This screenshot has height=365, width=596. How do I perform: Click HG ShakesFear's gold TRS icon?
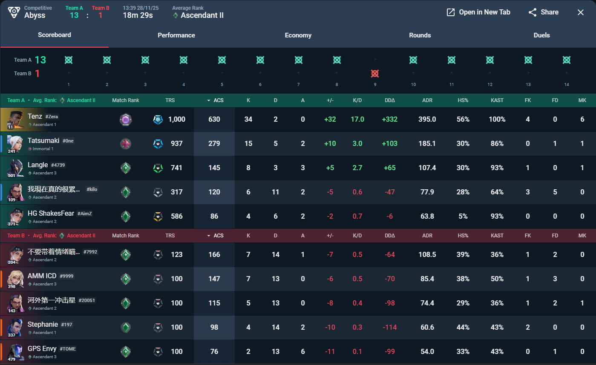[x=158, y=217]
